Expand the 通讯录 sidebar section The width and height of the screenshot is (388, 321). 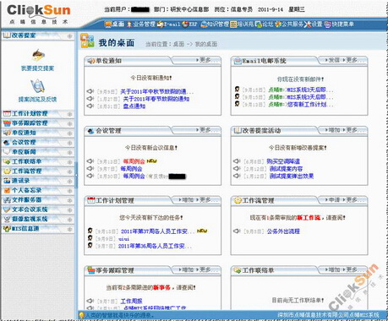pos(69,181)
